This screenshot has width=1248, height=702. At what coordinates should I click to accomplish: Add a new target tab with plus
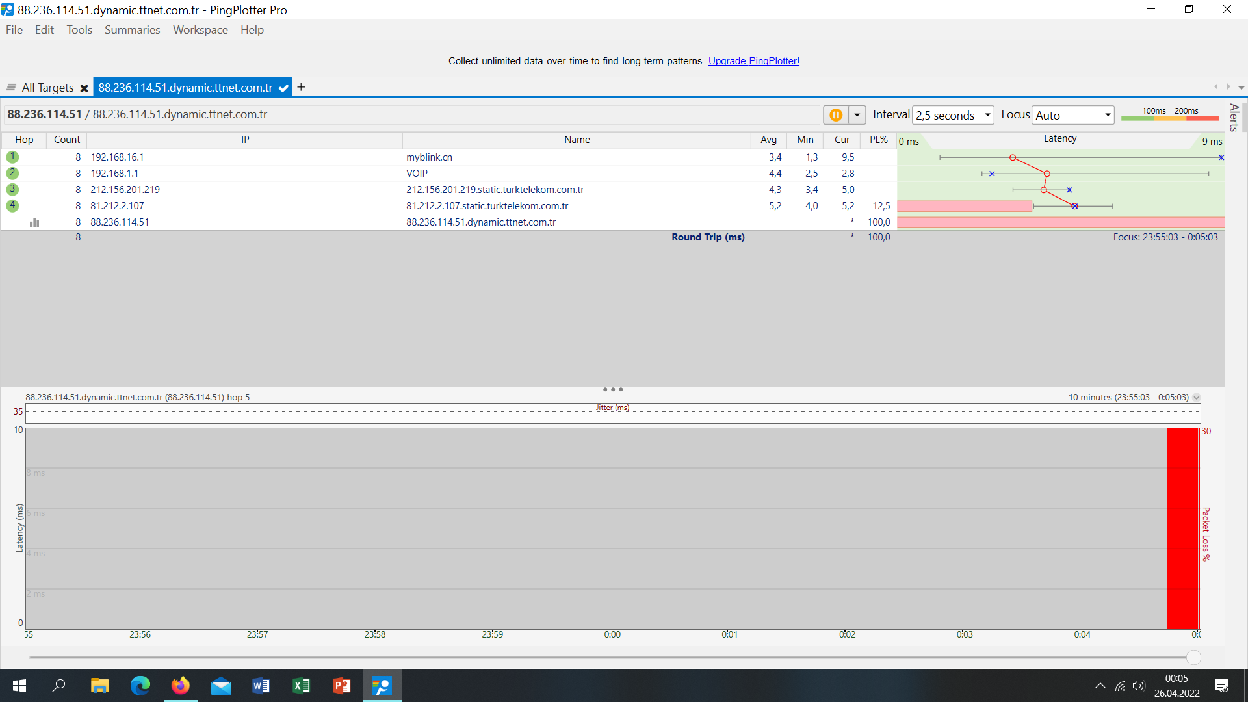pos(302,87)
